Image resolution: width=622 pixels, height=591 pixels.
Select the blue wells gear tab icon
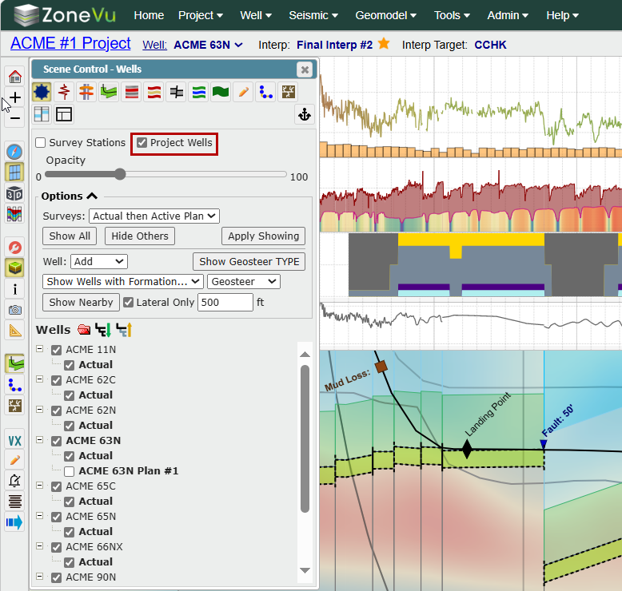pos(42,93)
